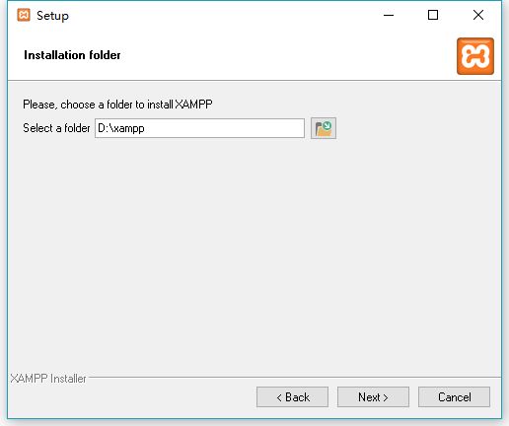Maximize the Setup installer window
The image size is (509, 426).
pyautogui.click(x=433, y=15)
